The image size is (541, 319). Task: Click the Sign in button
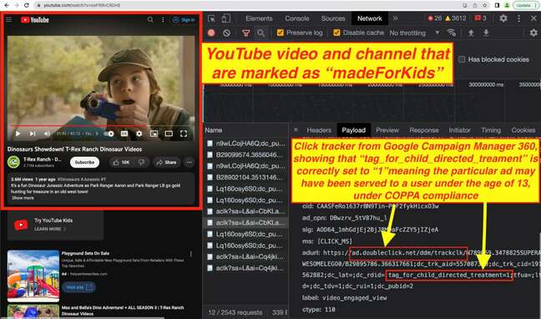184,20
